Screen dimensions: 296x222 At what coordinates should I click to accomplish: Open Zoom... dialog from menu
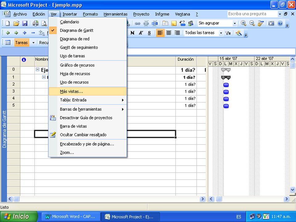click(x=87, y=153)
